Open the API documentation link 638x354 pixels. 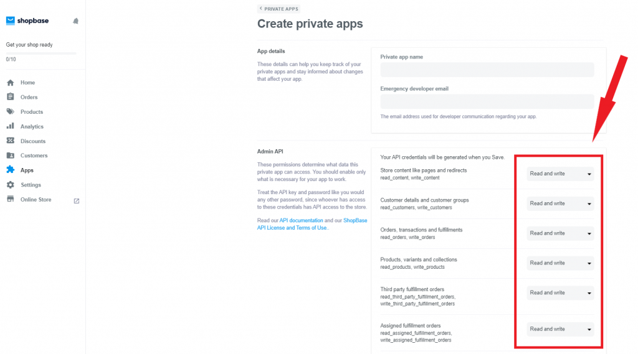(301, 220)
